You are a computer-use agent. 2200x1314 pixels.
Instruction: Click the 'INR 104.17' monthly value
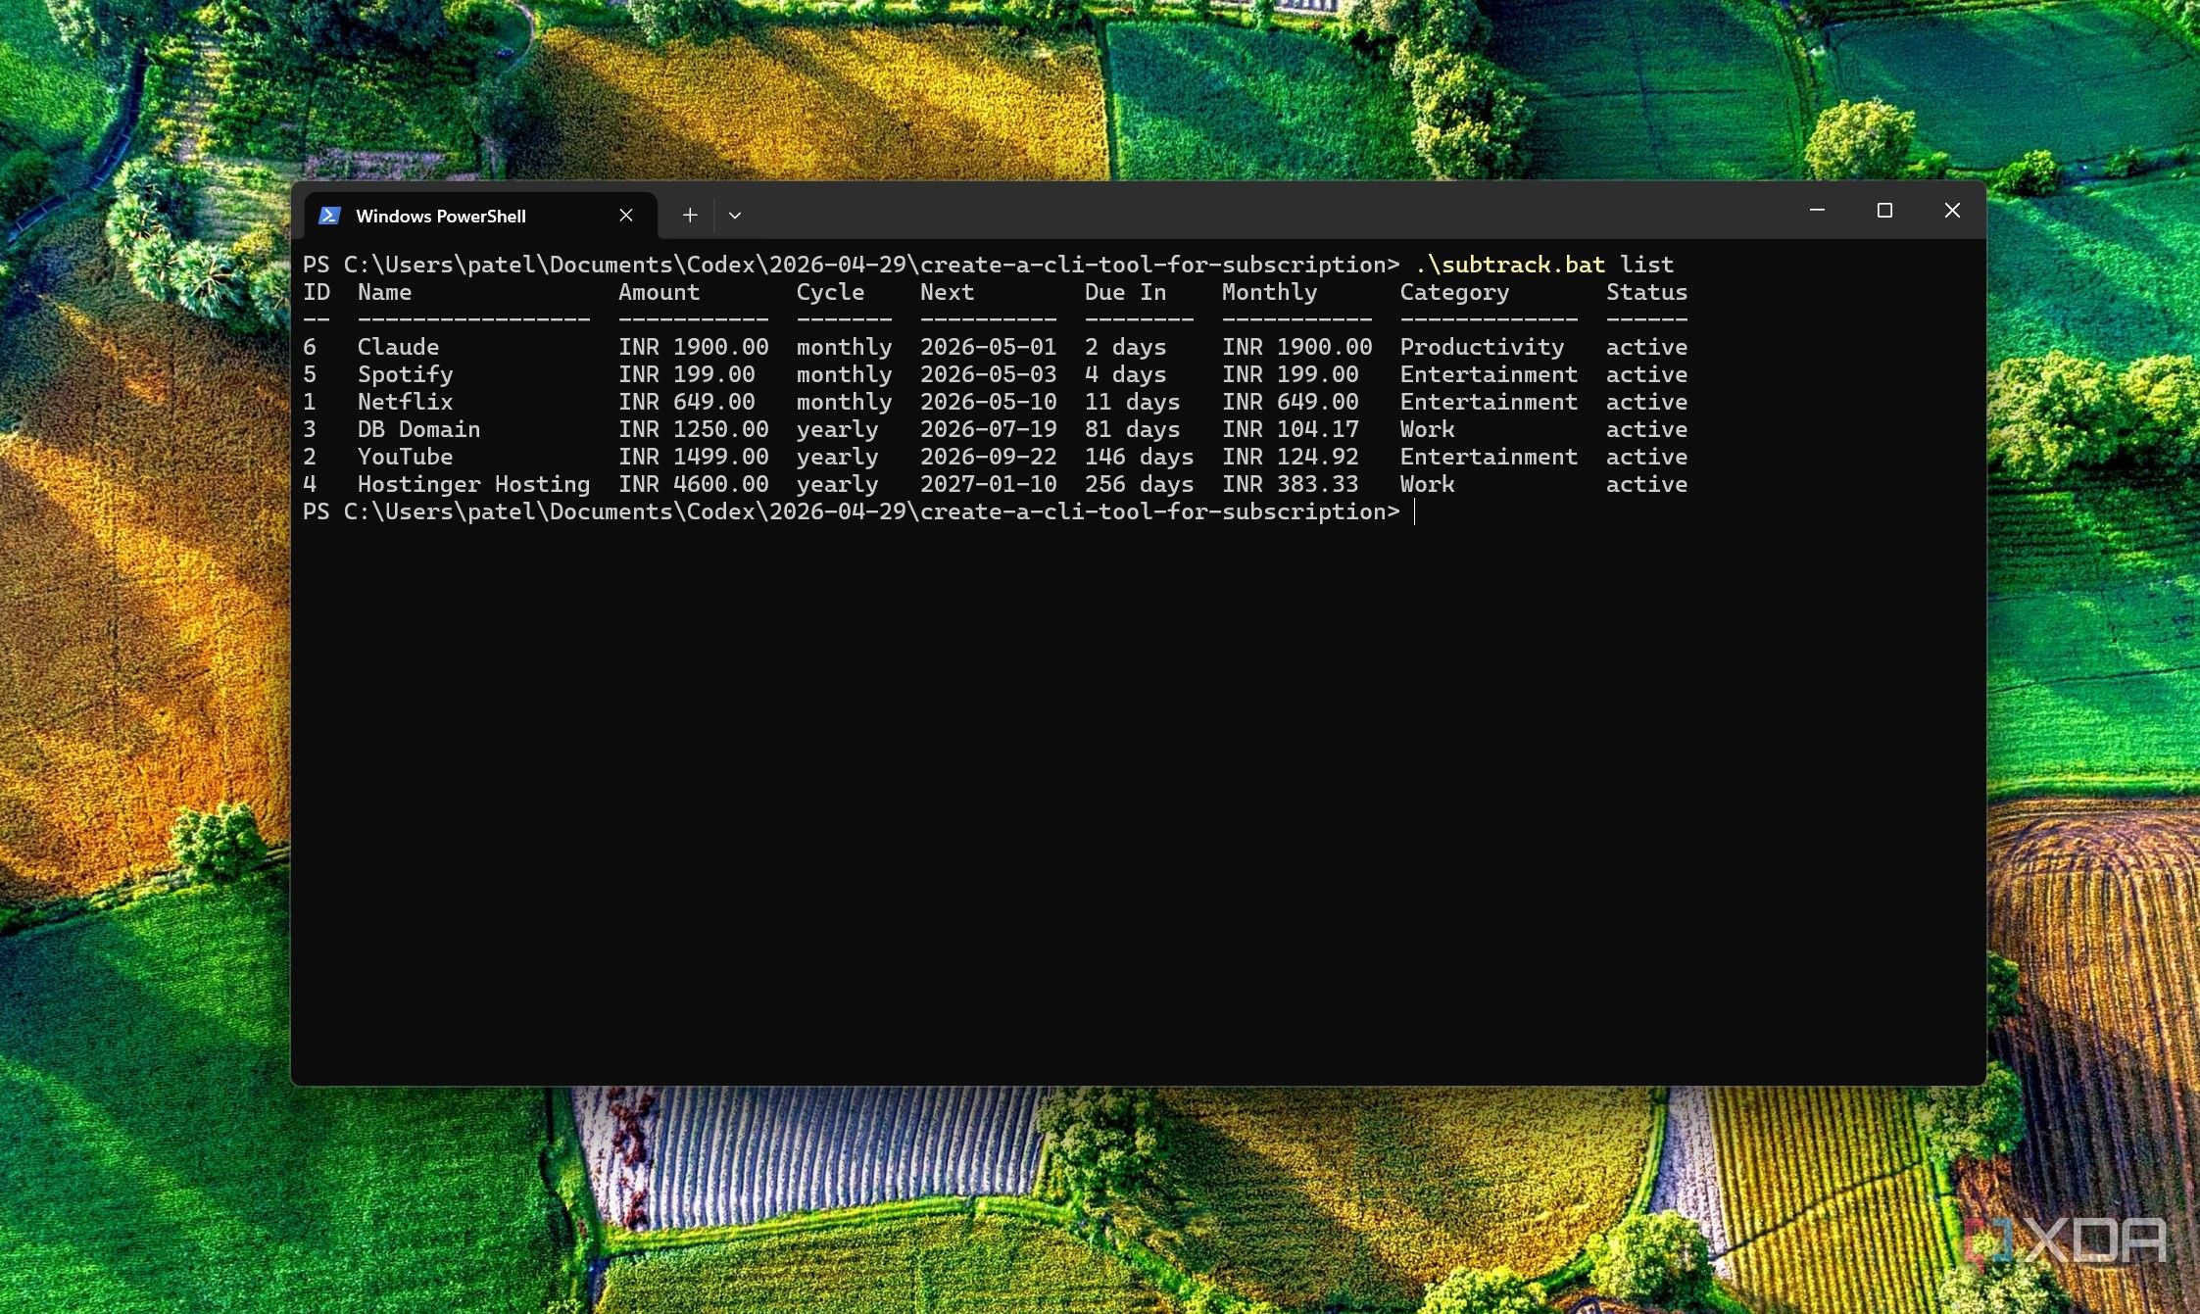pyautogui.click(x=1290, y=429)
